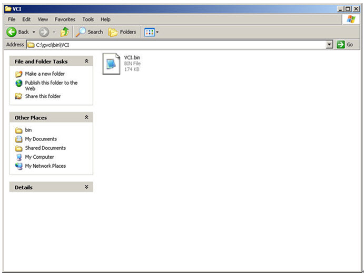Image resolution: width=364 pixels, height=275 pixels.
Task: Click the folder icon in the title bar
Action: click(8, 9)
